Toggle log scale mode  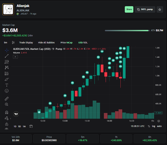point(154,126)
